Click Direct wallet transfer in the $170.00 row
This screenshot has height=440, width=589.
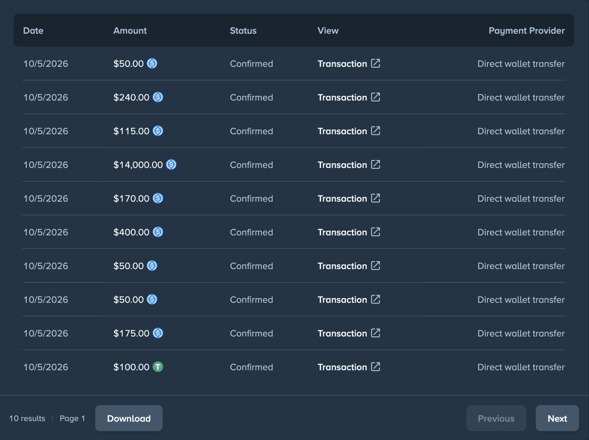(x=521, y=198)
